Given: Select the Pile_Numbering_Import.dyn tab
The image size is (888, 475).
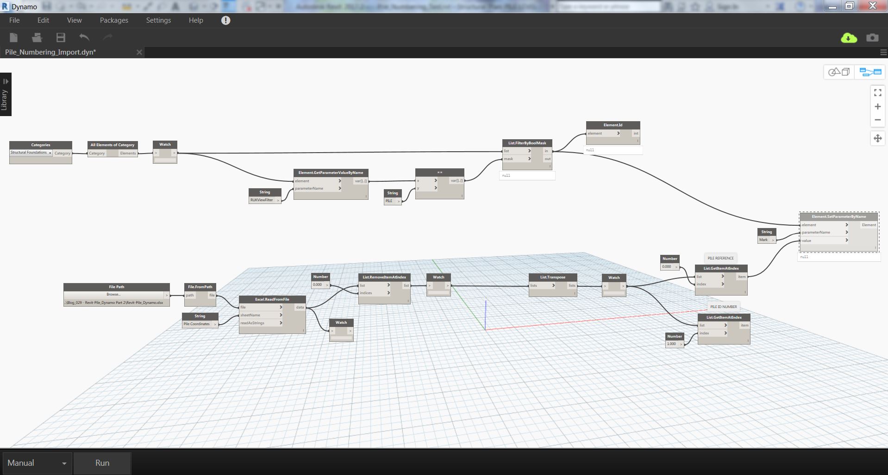Looking at the screenshot, I should (x=50, y=52).
